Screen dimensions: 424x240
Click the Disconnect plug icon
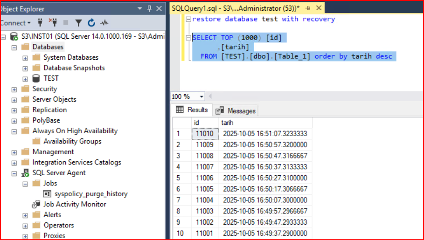pyautogui.click(x=53, y=22)
